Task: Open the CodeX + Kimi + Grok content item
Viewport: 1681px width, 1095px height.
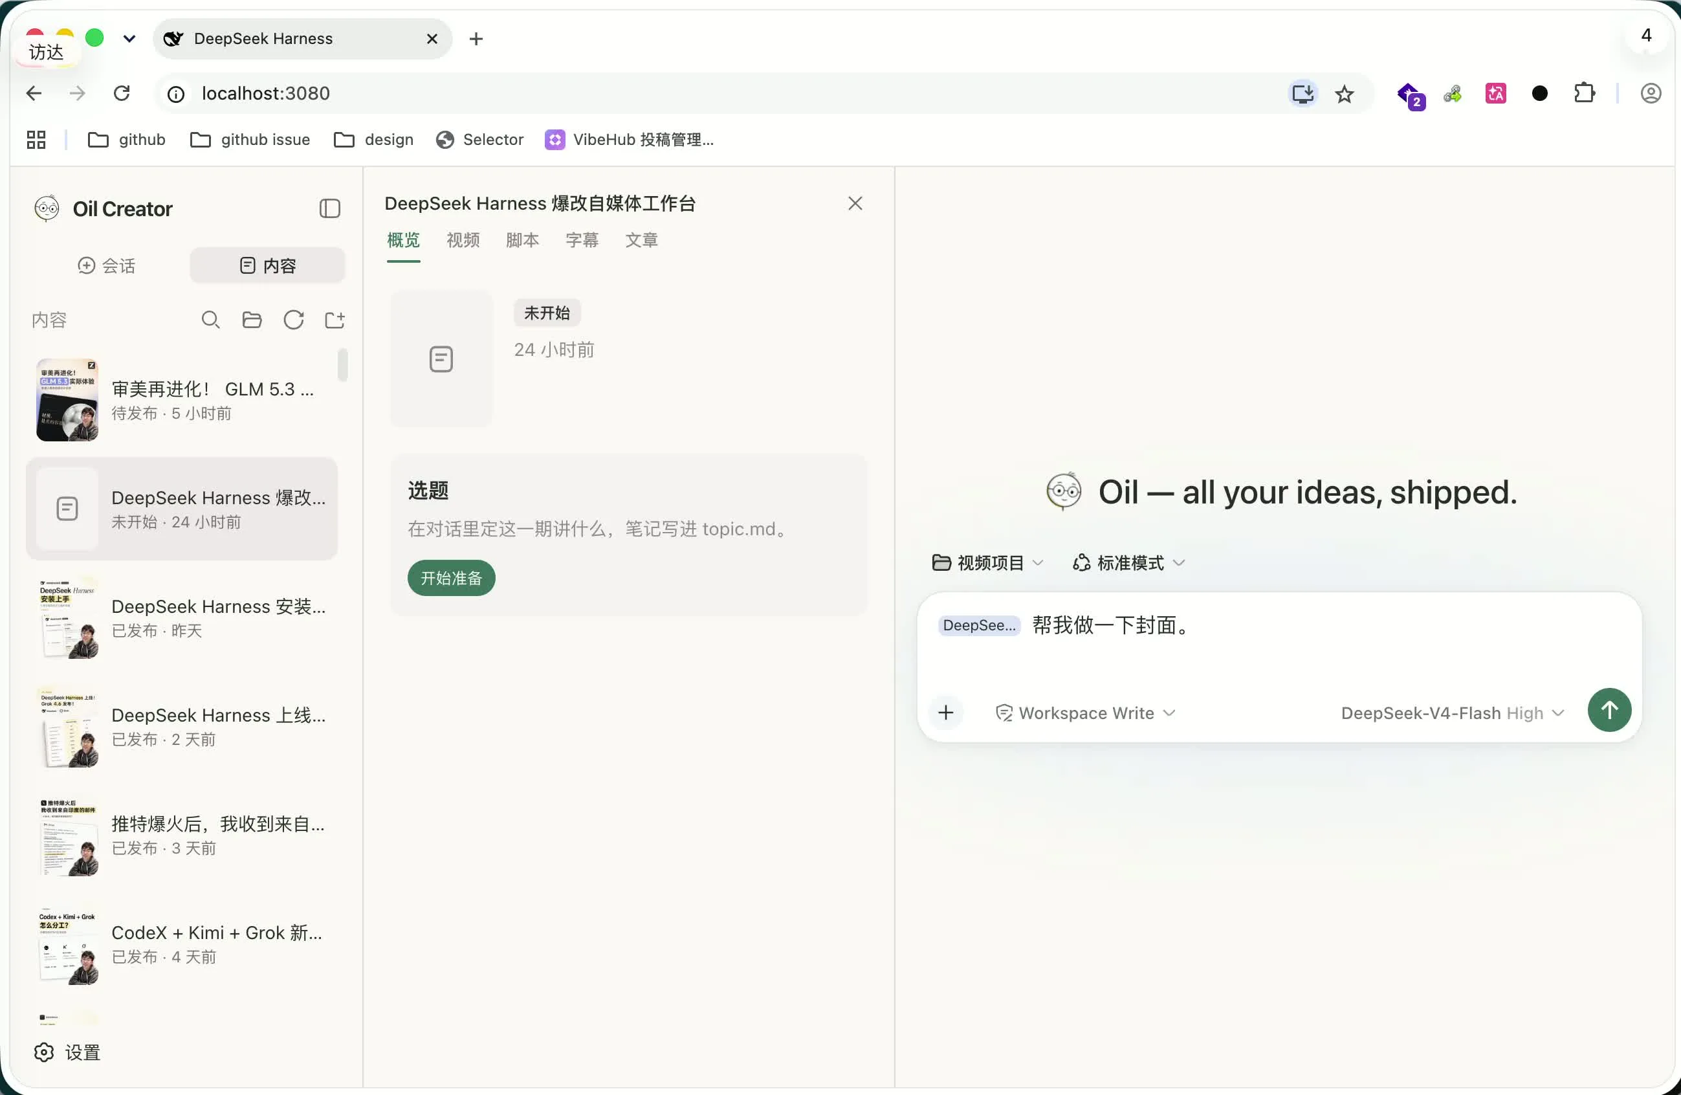Action: [182, 944]
